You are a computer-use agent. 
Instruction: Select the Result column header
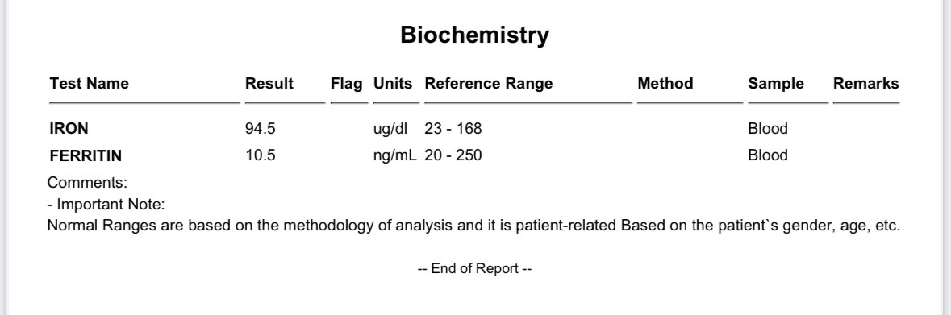[269, 84]
